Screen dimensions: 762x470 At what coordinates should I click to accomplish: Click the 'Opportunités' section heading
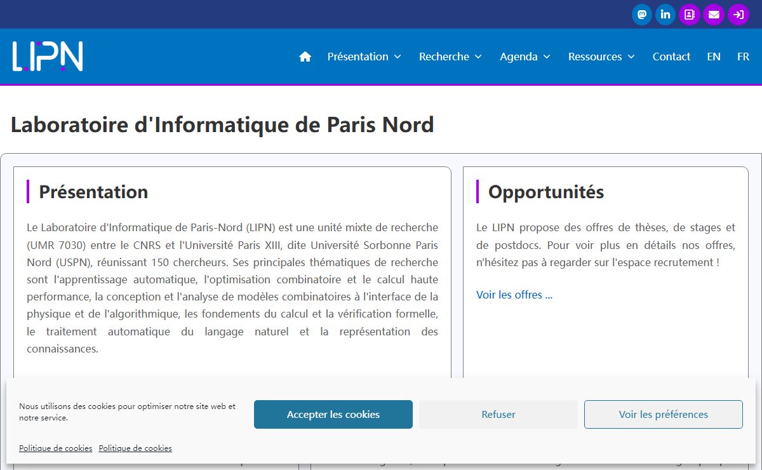[x=546, y=192]
